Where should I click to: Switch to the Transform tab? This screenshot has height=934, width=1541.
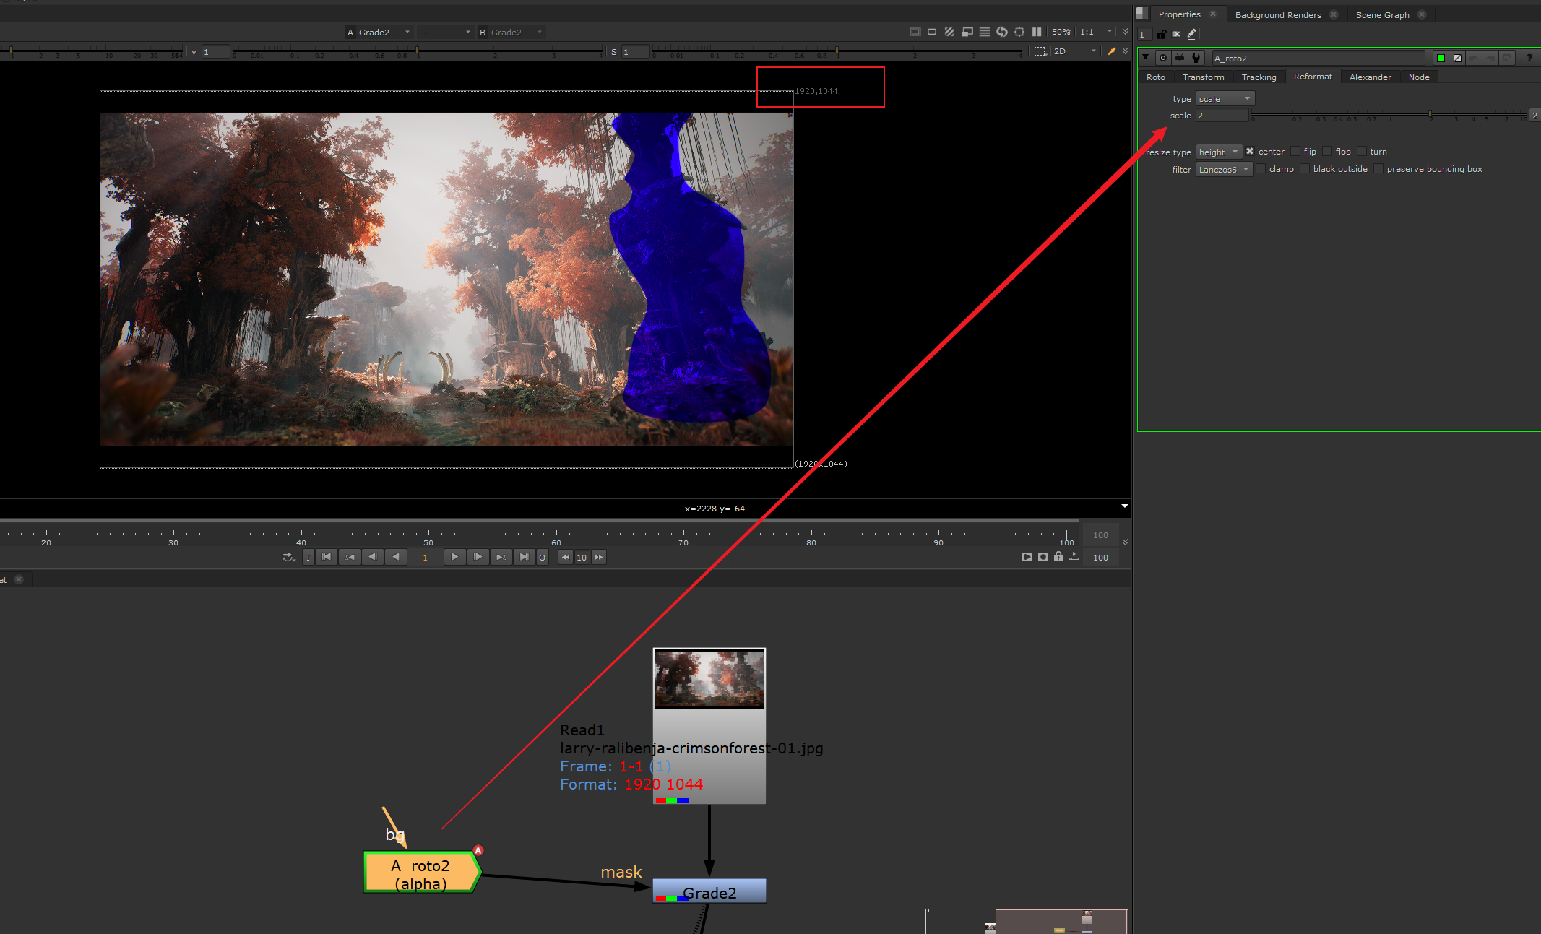[1203, 77]
